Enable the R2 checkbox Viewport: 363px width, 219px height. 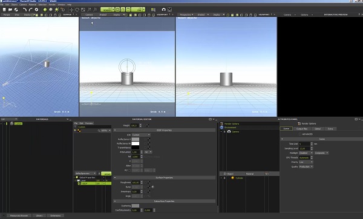coord(129,170)
